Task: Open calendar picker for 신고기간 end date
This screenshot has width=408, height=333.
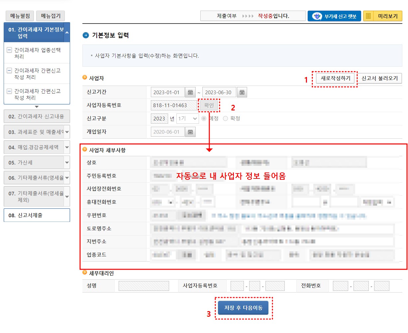Action: [x=242, y=92]
